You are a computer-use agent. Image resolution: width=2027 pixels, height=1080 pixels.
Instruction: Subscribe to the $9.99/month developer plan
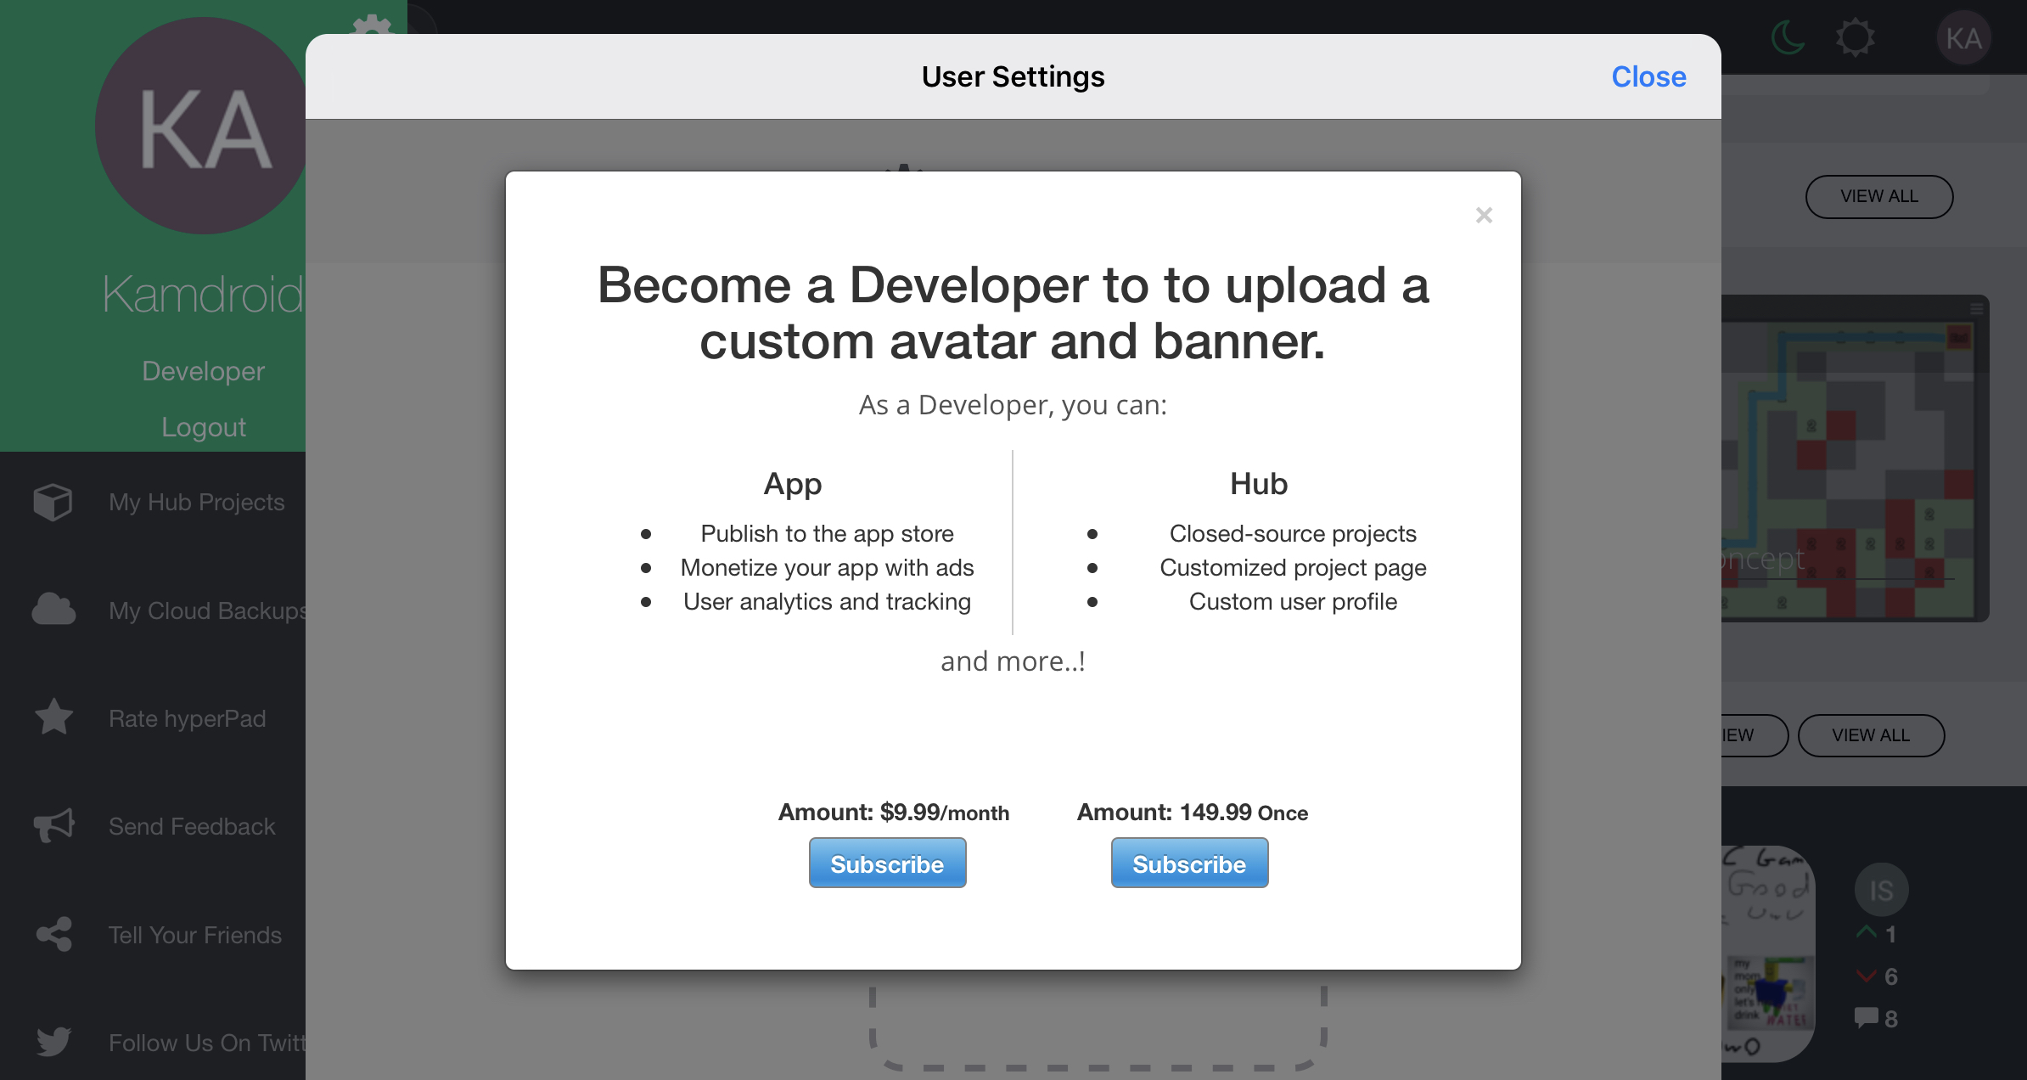[887, 863]
